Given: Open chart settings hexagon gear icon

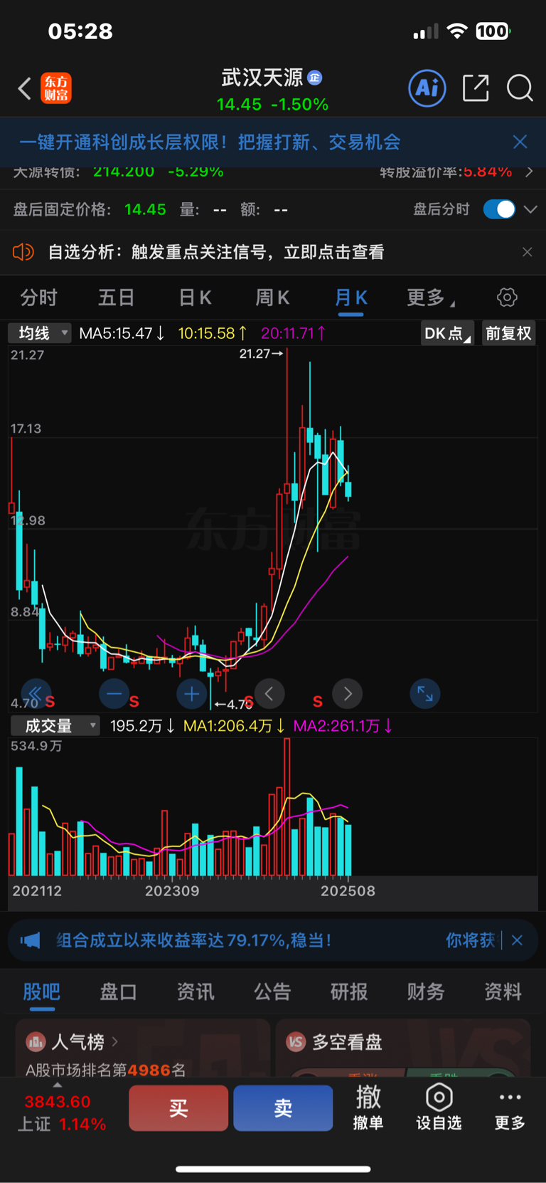Looking at the screenshot, I should point(507,297).
